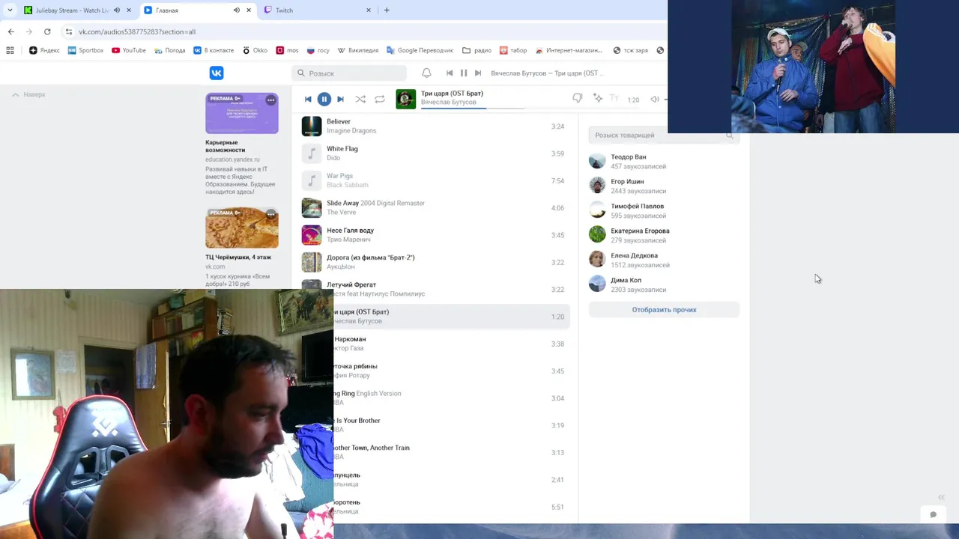Click the address bar with vk.com URL
The image size is (959, 539).
tap(360, 31)
